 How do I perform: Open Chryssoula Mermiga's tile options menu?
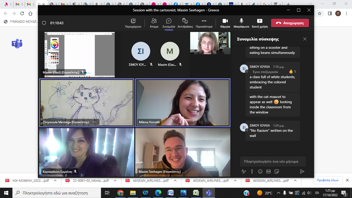coord(94,122)
